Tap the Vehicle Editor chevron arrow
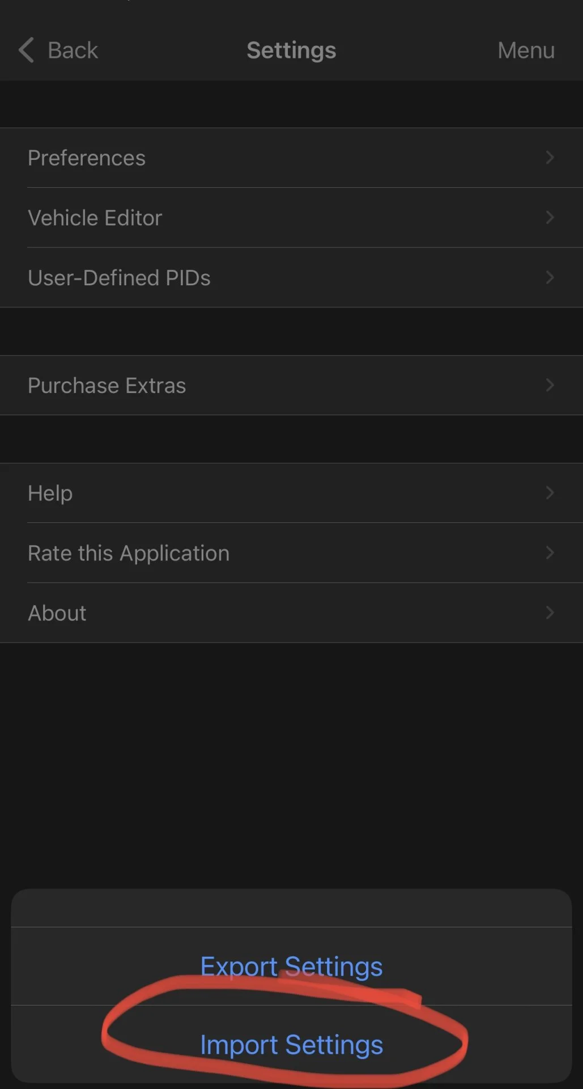The width and height of the screenshot is (583, 1089). (550, 218)
